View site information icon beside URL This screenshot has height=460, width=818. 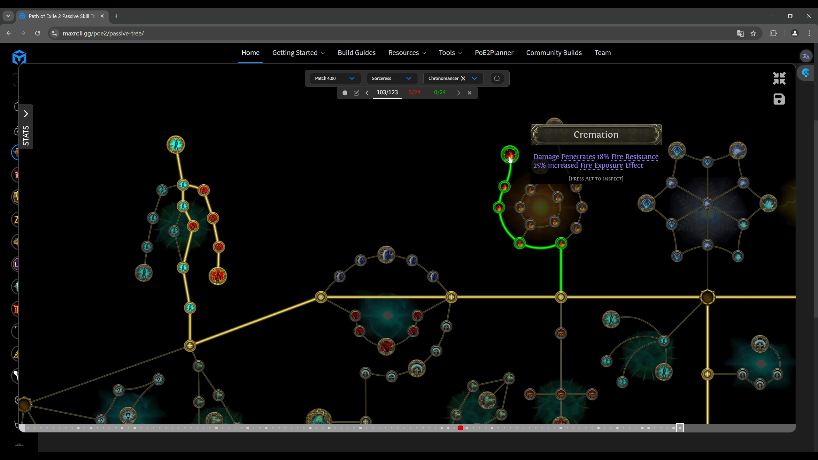point(55,33)
